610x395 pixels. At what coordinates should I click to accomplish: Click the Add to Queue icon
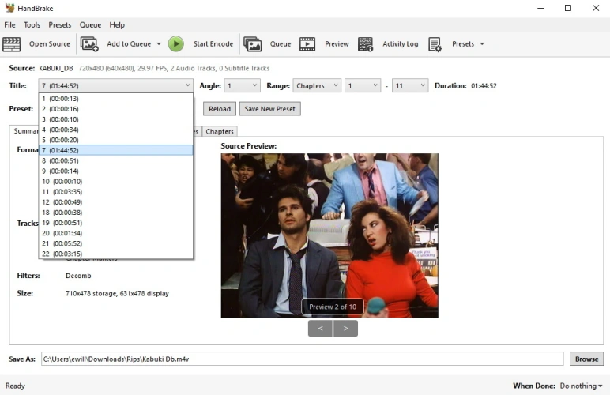(89, 44)
